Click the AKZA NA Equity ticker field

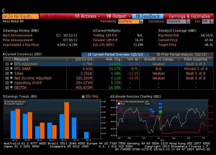tap(21, 16)
